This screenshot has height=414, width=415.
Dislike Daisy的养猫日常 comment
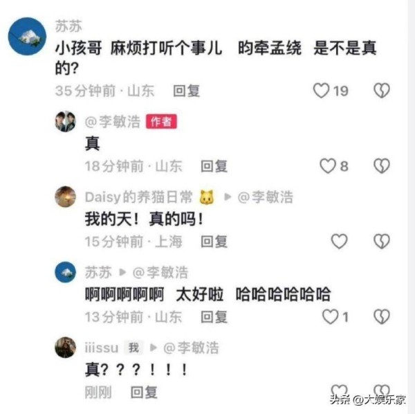coord(381,242)
